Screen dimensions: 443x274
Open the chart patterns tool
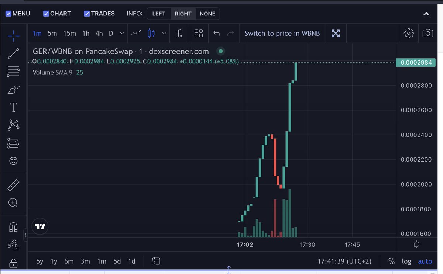pyautogui.click(x=14, y=125)
